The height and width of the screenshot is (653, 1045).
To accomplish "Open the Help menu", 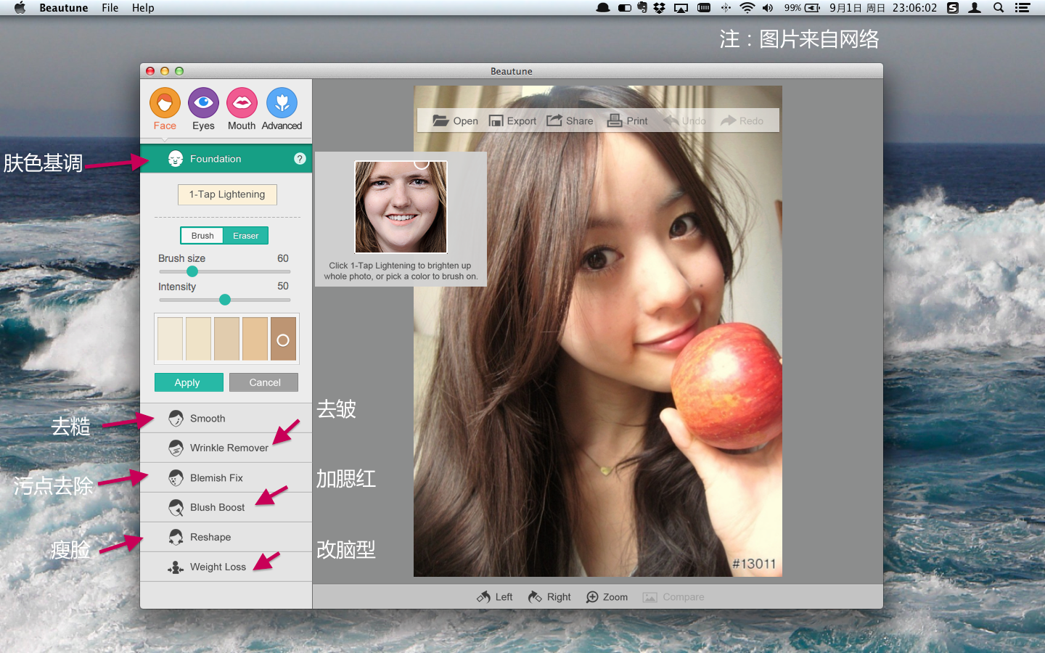I will [143, 8].
